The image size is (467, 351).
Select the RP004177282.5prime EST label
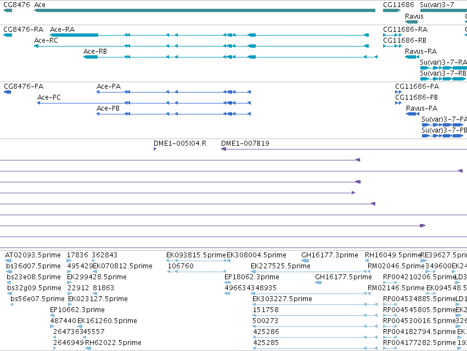pos(419,343)
